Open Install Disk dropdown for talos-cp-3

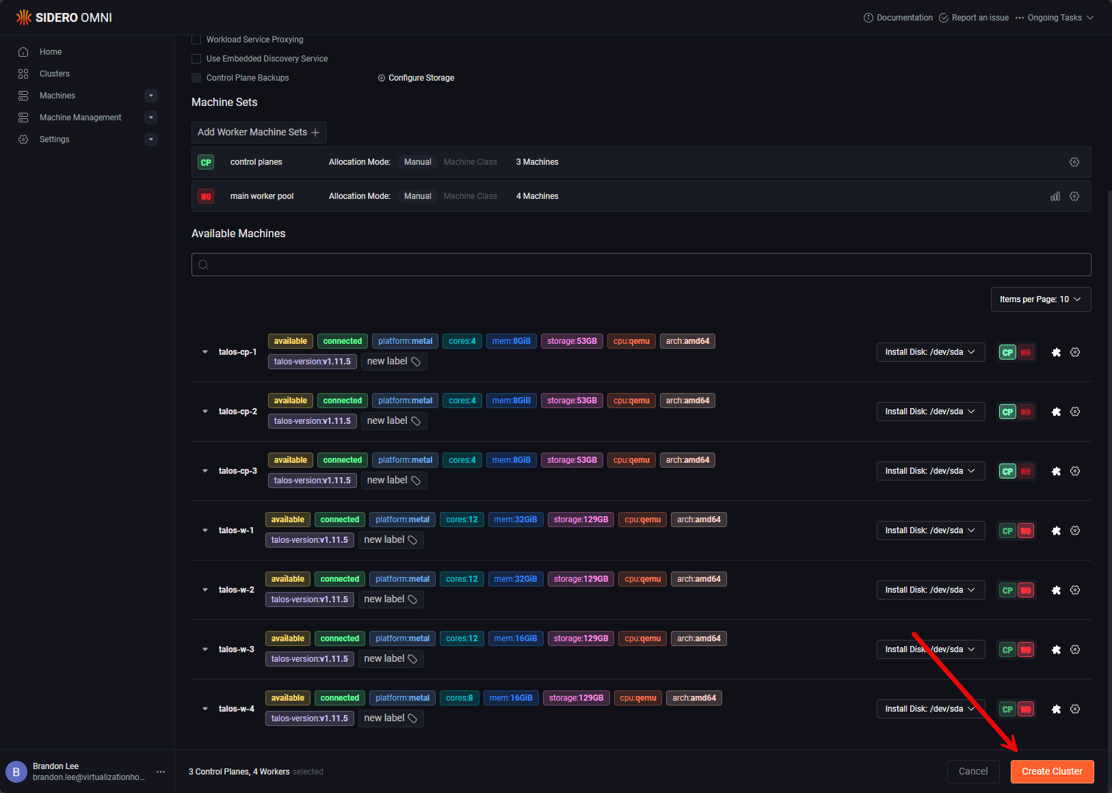tap(930, 471)
